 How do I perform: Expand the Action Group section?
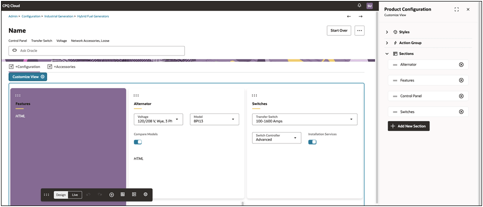[x=387, y=43]
